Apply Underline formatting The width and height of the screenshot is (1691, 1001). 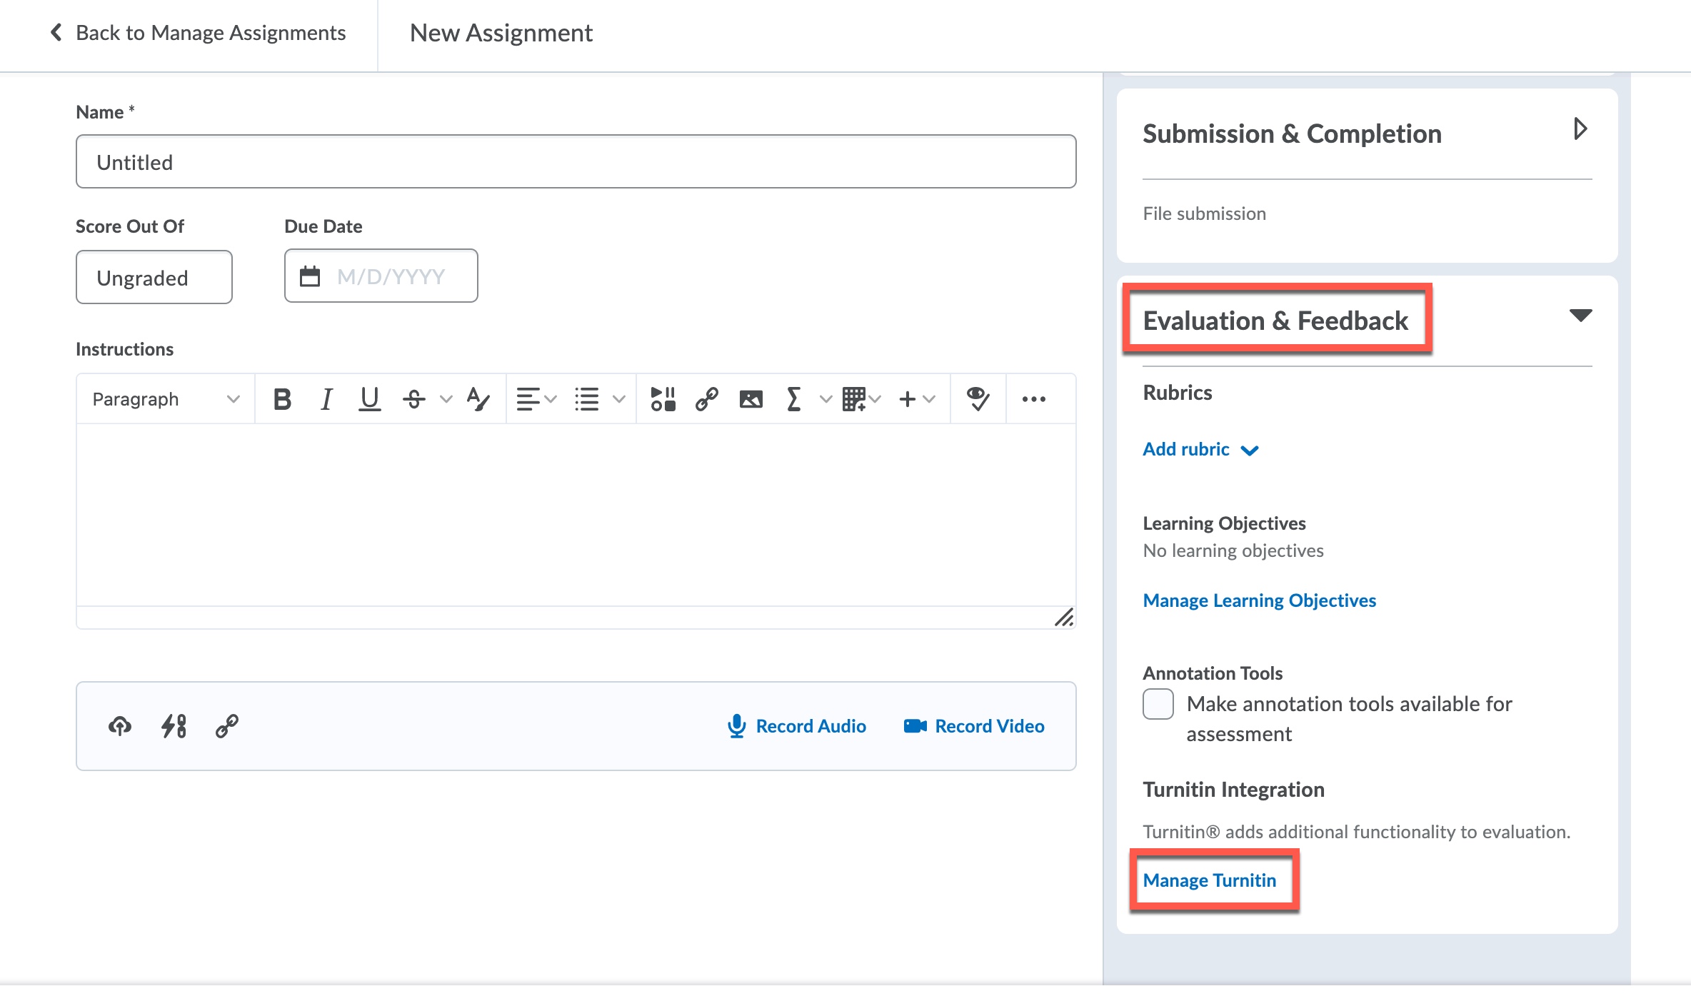[369, 399]
